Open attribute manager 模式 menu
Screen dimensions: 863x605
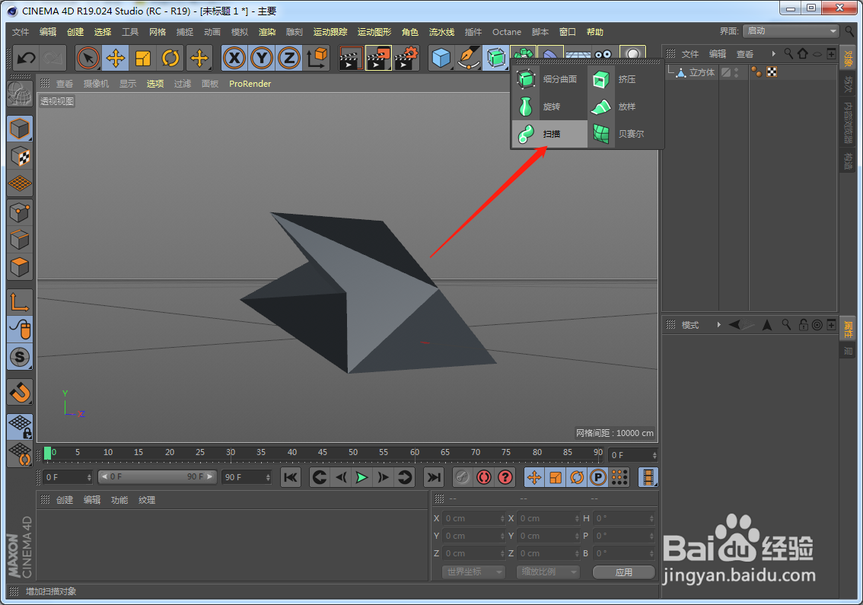[690, 326]
